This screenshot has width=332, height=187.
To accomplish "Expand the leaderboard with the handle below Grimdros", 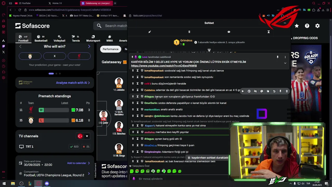I will coord(209,50).
